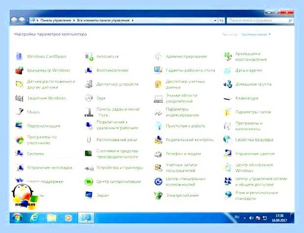Open Internet Explorer from the taskbar
This screenshot has height=233, width=304.
[34, 218]
